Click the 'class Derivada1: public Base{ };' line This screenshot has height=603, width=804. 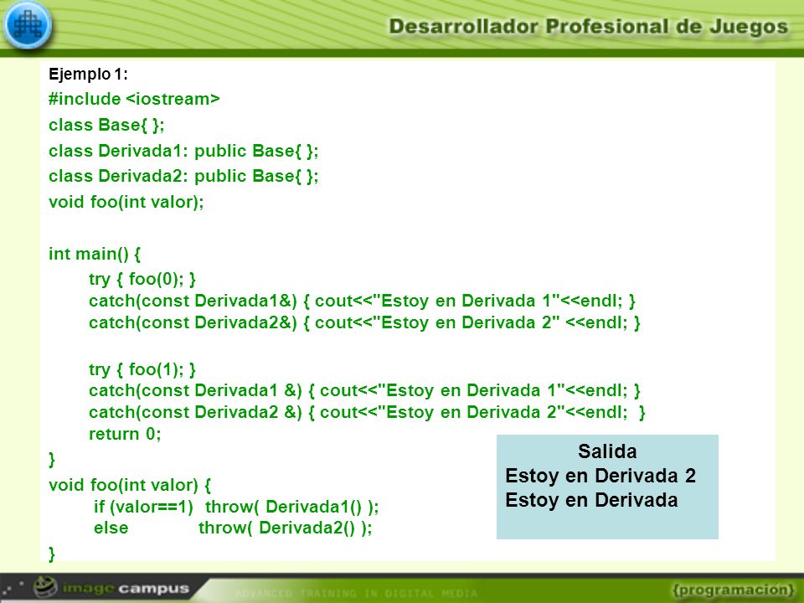click(x=183, y=151)
